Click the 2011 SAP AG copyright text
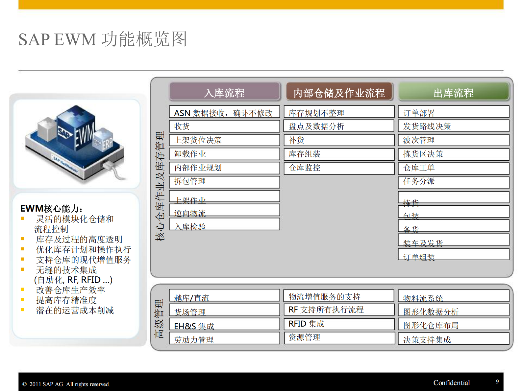The width and height of the screenshot is (522, 391). tap(66, 384)
